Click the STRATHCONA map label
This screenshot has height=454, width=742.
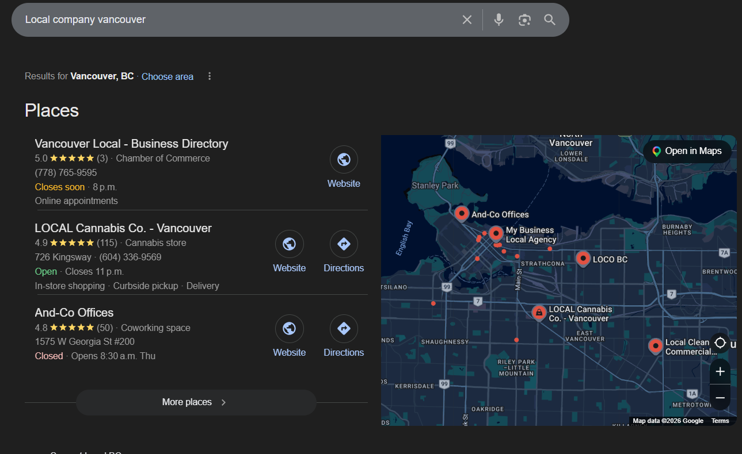543,264
